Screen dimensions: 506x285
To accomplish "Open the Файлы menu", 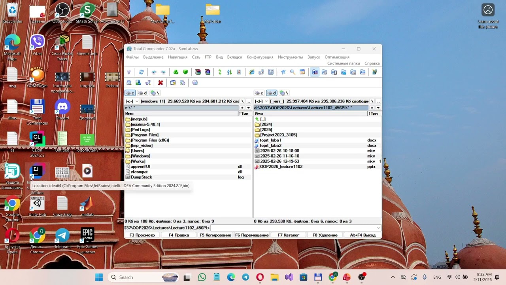I will (132, 57).
